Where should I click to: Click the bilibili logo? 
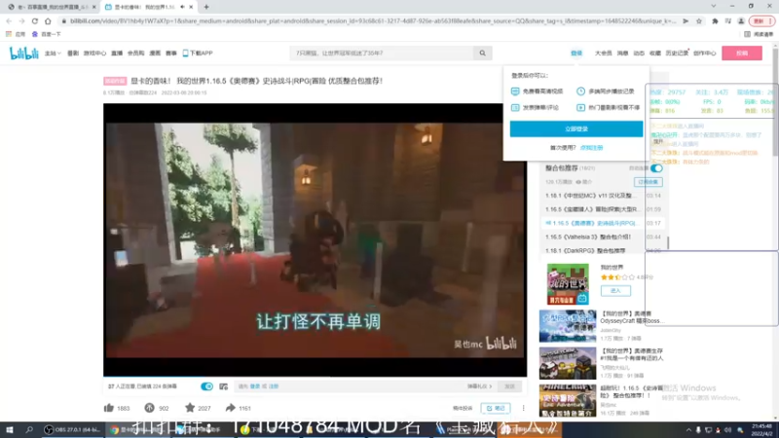23,54
